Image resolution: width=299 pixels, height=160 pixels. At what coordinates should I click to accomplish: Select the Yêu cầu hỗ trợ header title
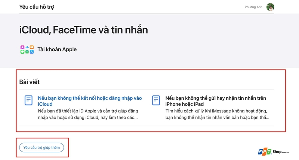(37, 7)
